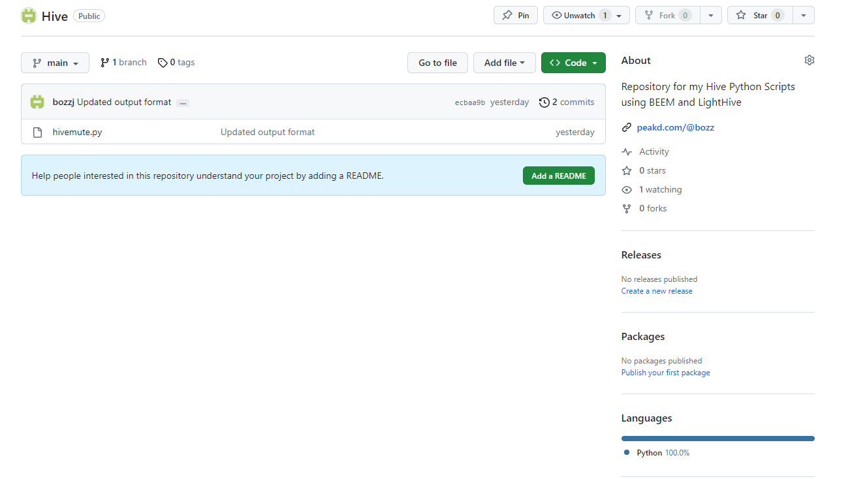Click the About heading text
This screenshot has width=850, height=479.
tap(636, 60)
